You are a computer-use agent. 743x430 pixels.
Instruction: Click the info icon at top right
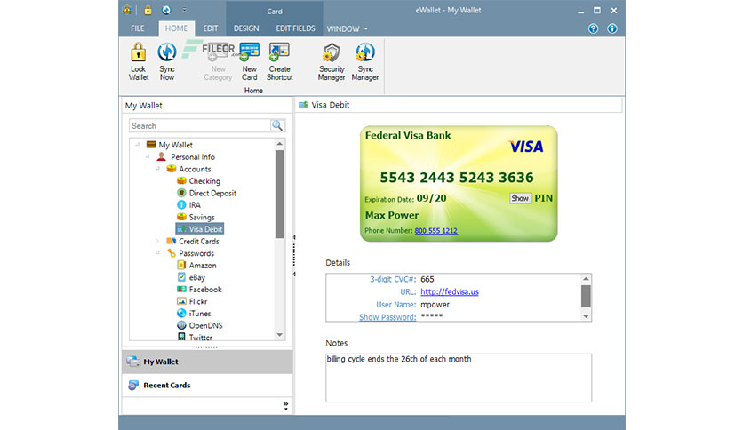612,28
